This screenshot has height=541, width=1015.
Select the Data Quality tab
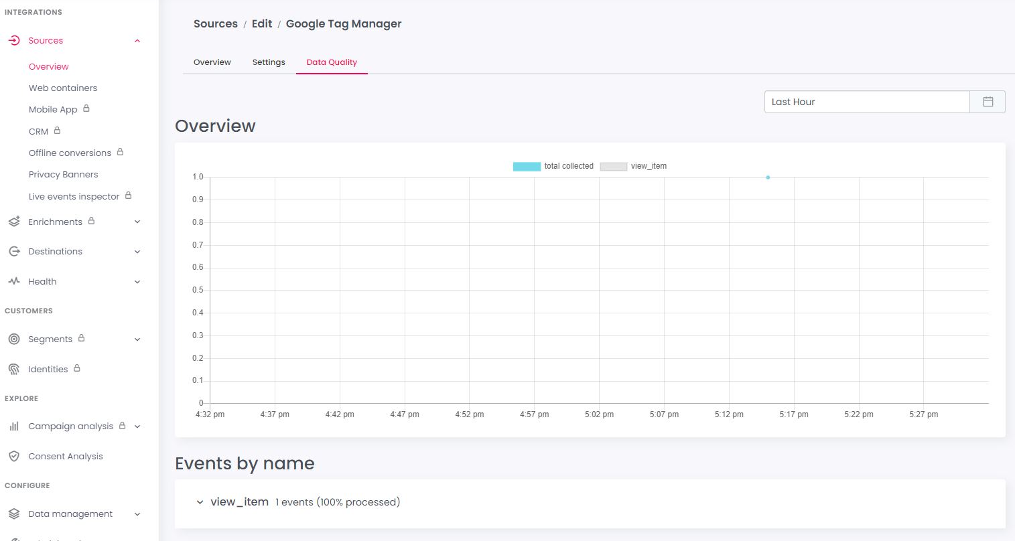click(332, 62)
